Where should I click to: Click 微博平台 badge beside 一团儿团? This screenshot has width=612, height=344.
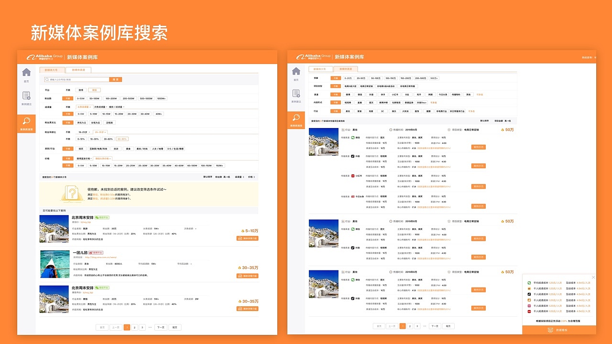pos(96,252)
